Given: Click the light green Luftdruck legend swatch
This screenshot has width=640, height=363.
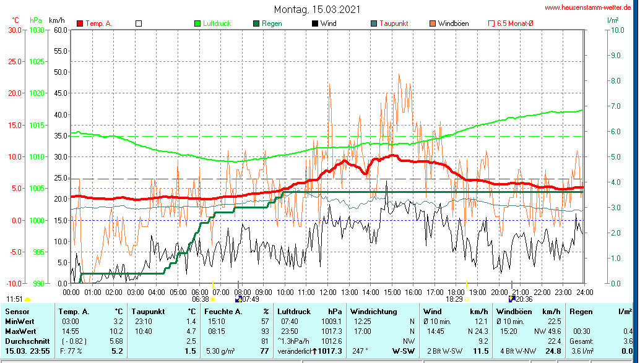Looking at the screenshot, I should coord(197,23).
